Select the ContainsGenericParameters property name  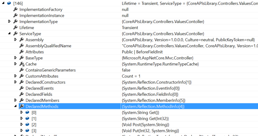(x=51, y=70)
